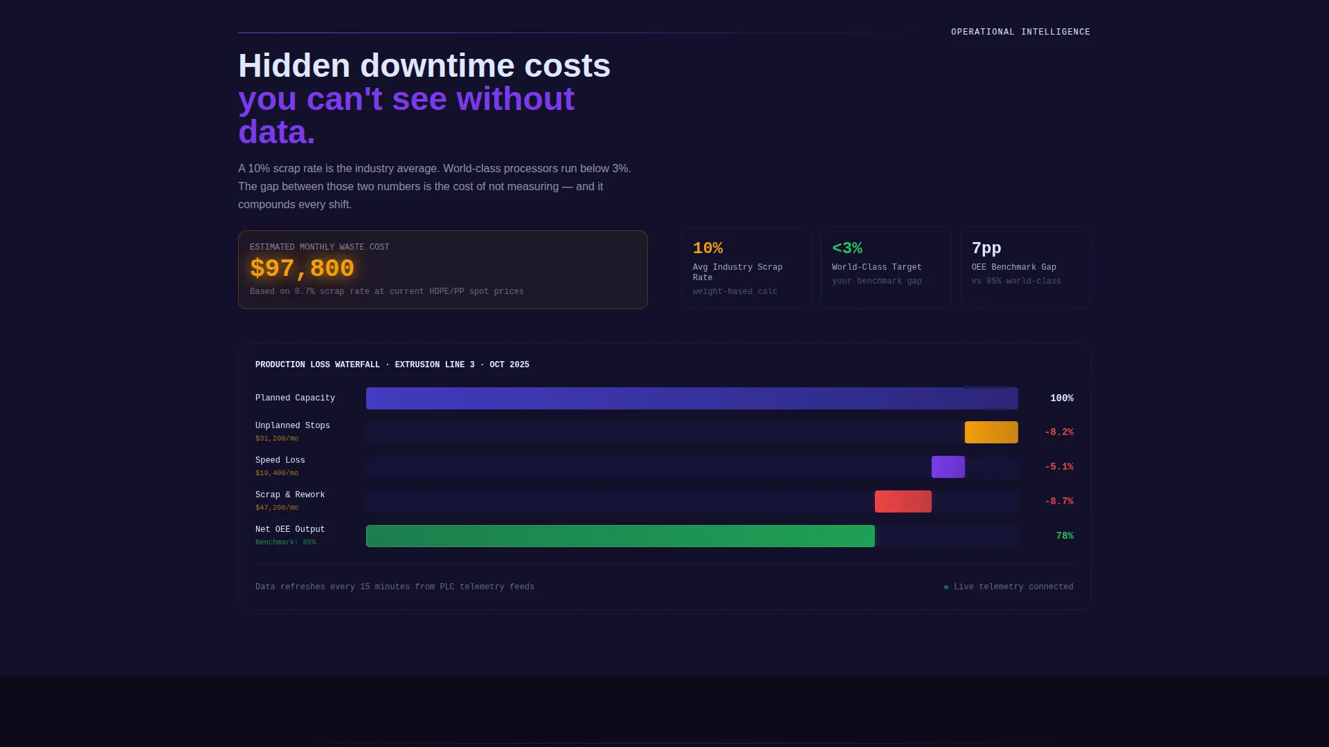
Task: Click the 'vs 85% world-class' caption
Action: 1016,282
